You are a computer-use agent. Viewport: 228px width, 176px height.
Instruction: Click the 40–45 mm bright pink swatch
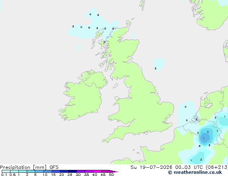click(97, 171)
